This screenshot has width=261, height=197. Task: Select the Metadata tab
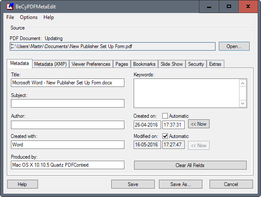pyautogui.click(x=19, y=63)
